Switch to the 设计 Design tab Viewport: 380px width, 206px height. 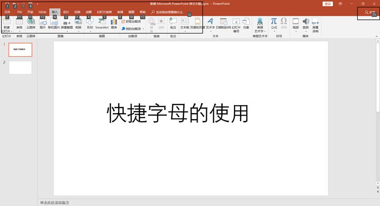point(66,12)
